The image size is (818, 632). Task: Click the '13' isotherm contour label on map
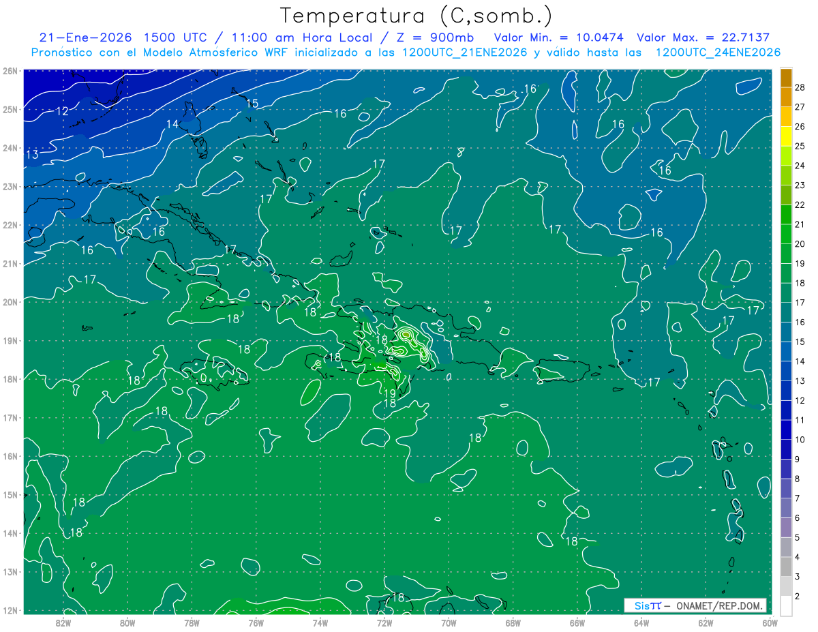(x=32, y=155)
